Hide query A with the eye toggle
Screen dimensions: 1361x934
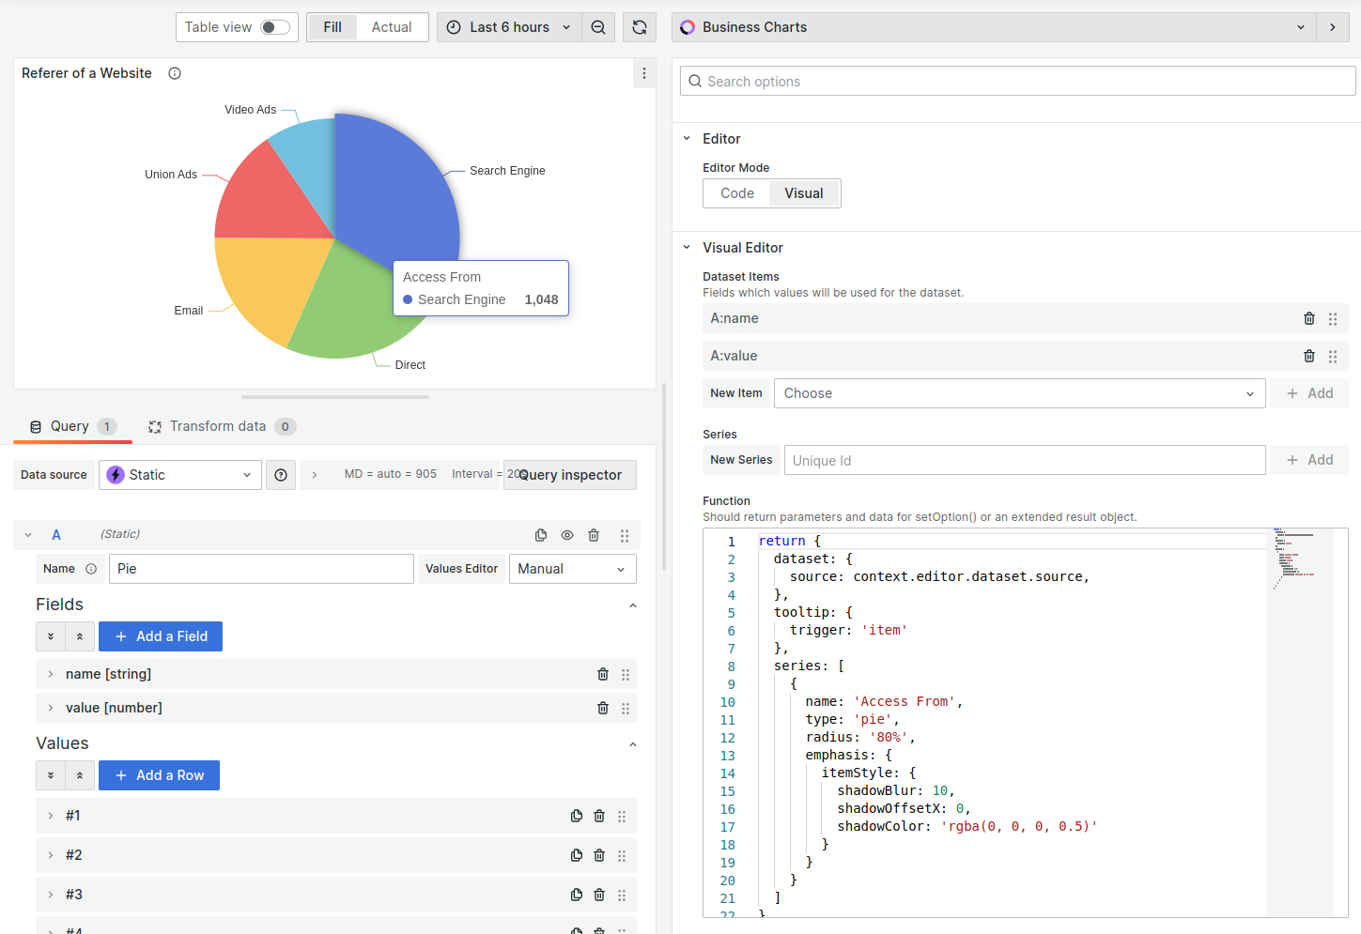[x=567, y=534]
